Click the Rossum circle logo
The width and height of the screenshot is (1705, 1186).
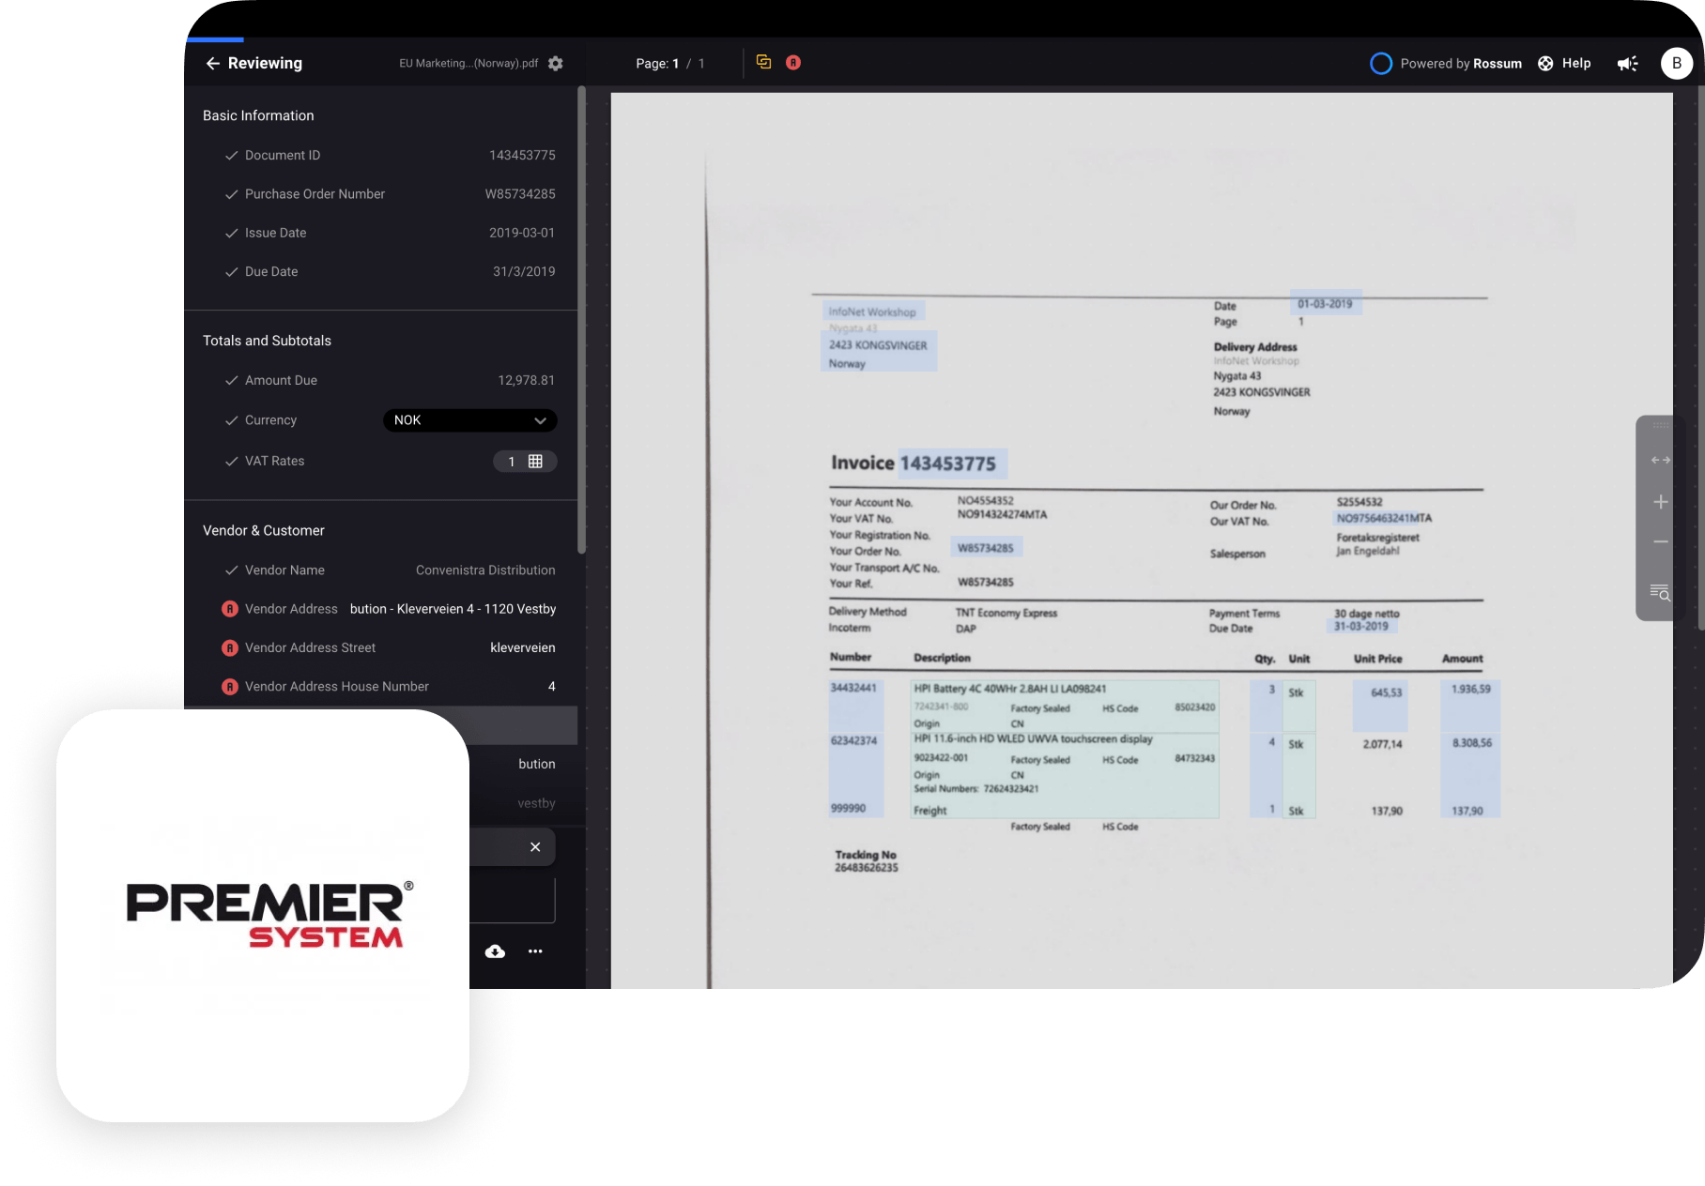tap(1381, 63)
